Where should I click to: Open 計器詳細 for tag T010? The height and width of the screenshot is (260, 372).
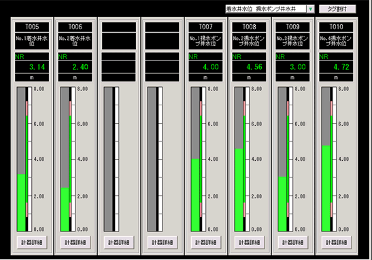(336, 242)
